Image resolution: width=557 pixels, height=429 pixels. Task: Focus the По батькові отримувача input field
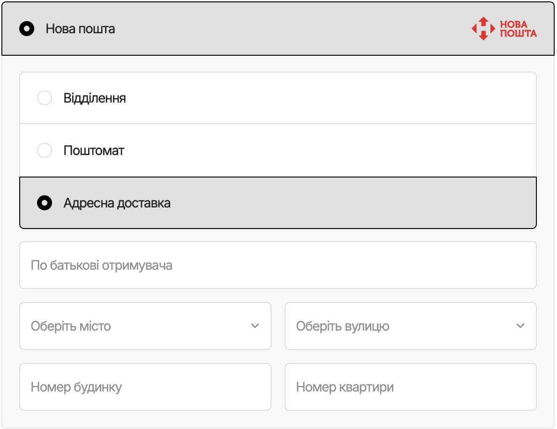click(278, 266)
